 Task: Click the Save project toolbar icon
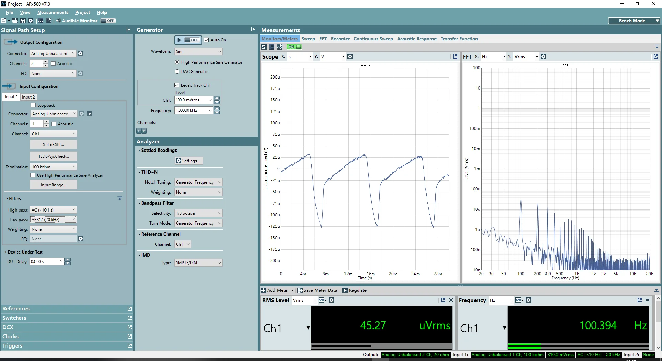tap(23, 21)
